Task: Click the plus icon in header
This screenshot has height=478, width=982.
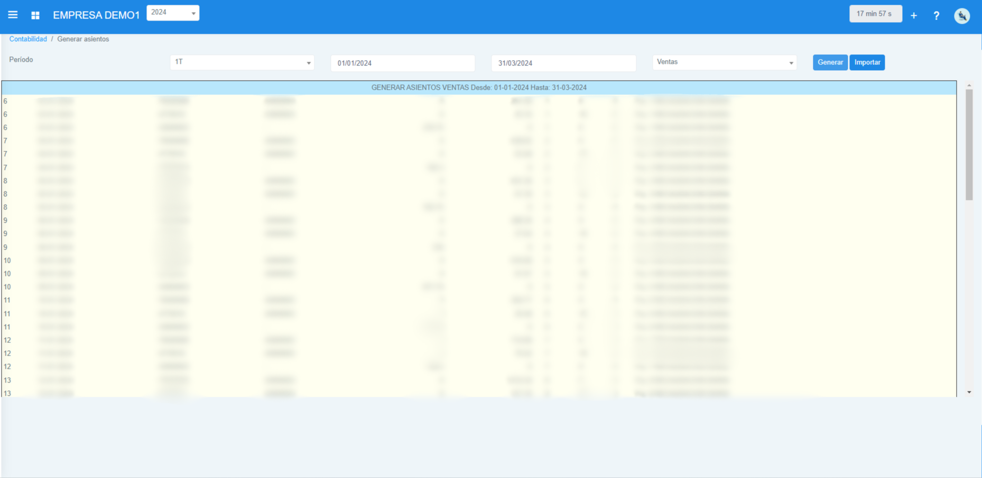Action: tap(914, 16)
